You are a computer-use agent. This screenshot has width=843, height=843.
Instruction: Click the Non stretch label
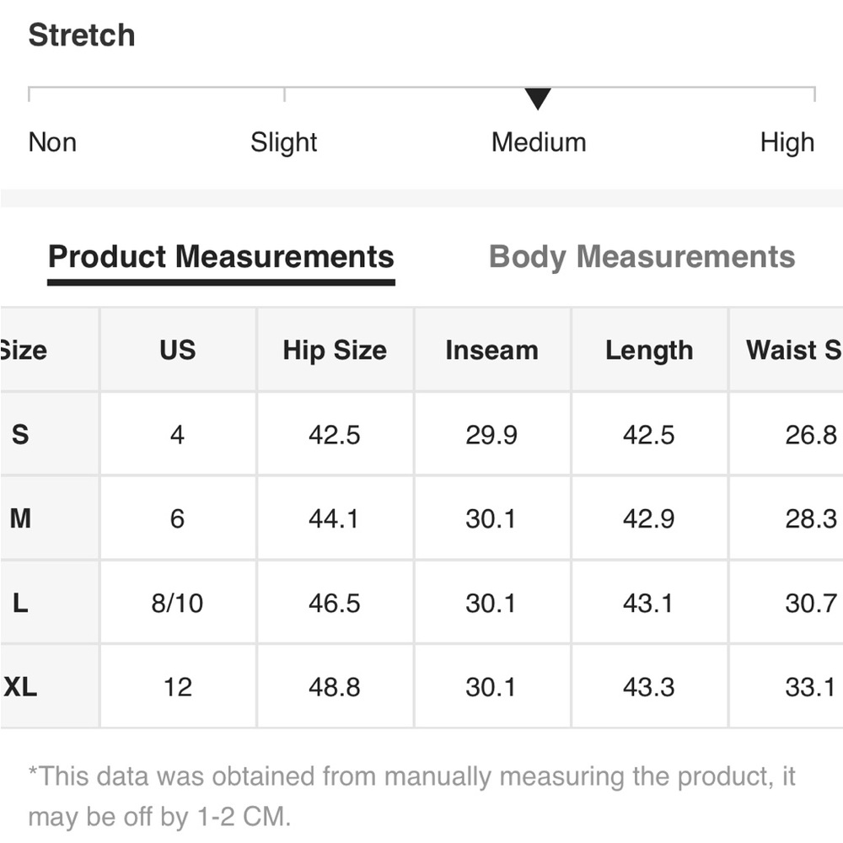point(52,142)
